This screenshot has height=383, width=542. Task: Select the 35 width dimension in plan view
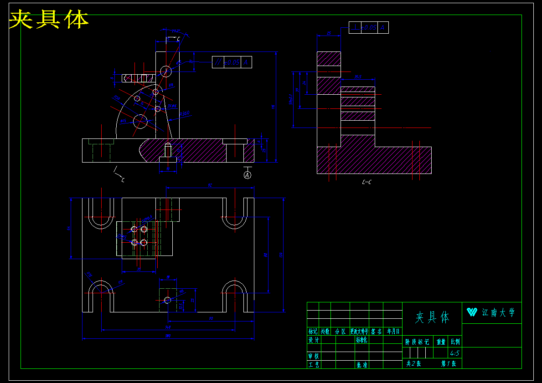click(x=139, y=269)
